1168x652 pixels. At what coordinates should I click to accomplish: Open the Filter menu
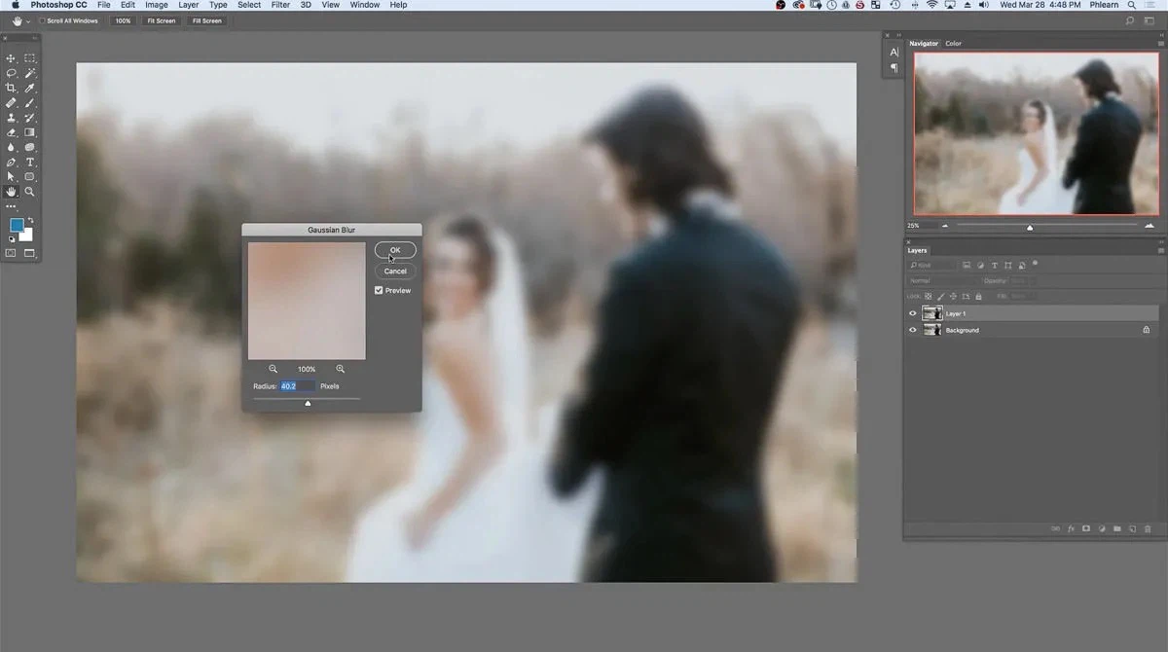tap(280, 5)
